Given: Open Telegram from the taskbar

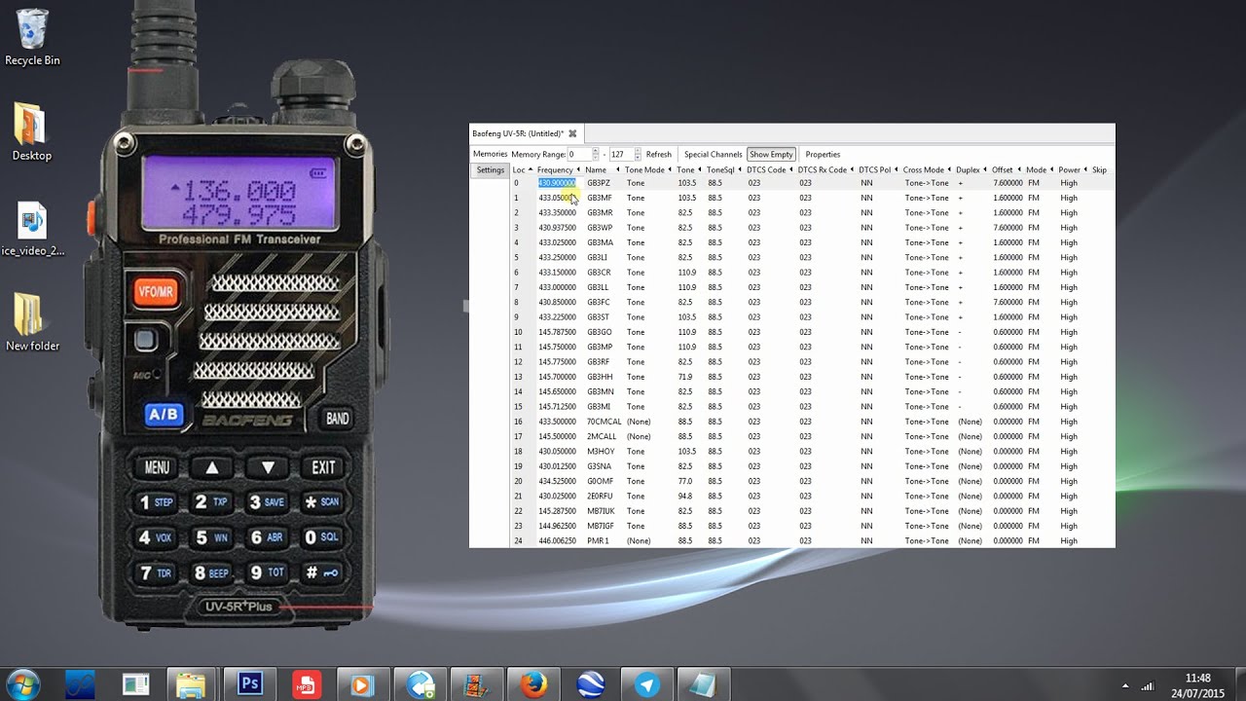Looking at the screenshot, I should click(x=646, y=684).
